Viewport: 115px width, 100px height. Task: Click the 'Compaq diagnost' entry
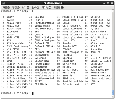17,67
